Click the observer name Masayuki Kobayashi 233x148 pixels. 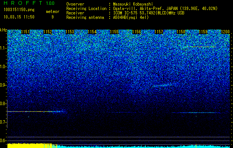(133, 4)
